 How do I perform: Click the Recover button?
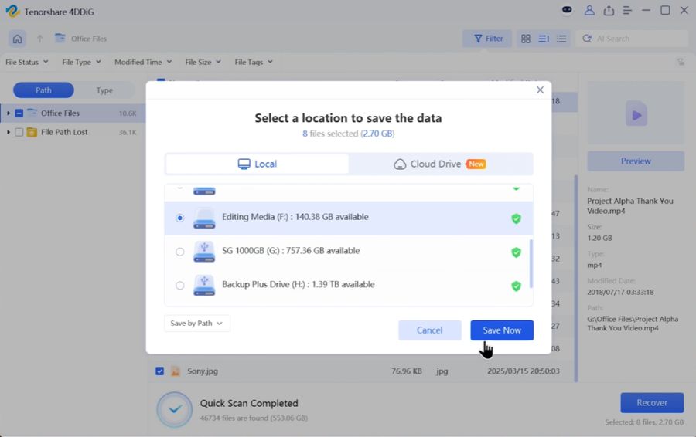pos(652,402)
